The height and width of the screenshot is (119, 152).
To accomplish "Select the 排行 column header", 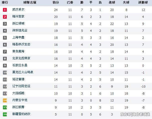I will click(5, 3).
